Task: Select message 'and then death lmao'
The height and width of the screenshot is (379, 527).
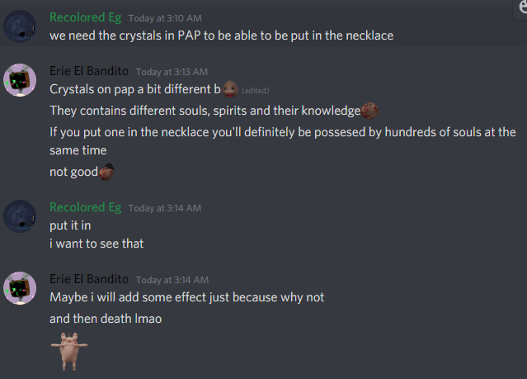Action: click(106, 319)
